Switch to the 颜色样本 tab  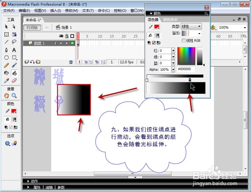[170, 20]
